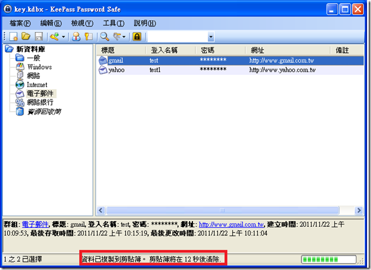Click the Add Entry key icon
Screen dimensions: 371x270
pyautogui.click(x=55, y=37)
